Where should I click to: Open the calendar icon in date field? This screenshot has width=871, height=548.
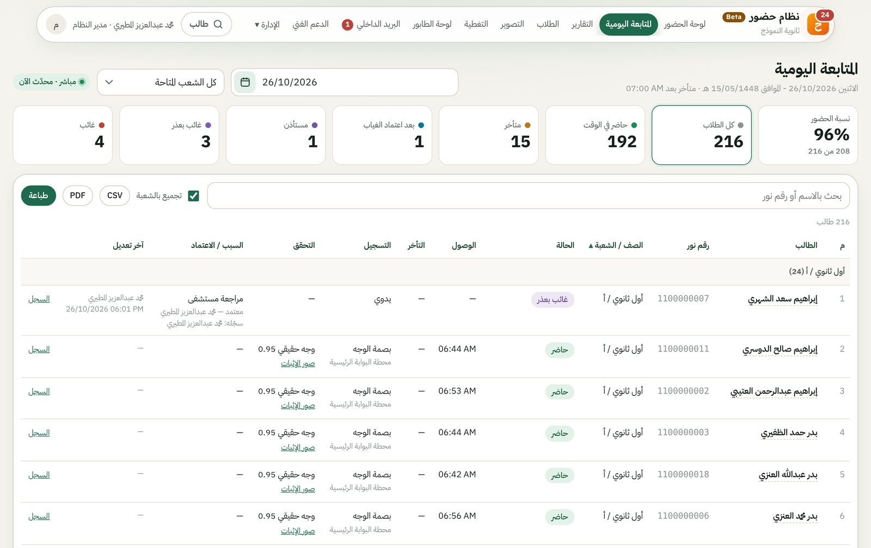[245, 82]
